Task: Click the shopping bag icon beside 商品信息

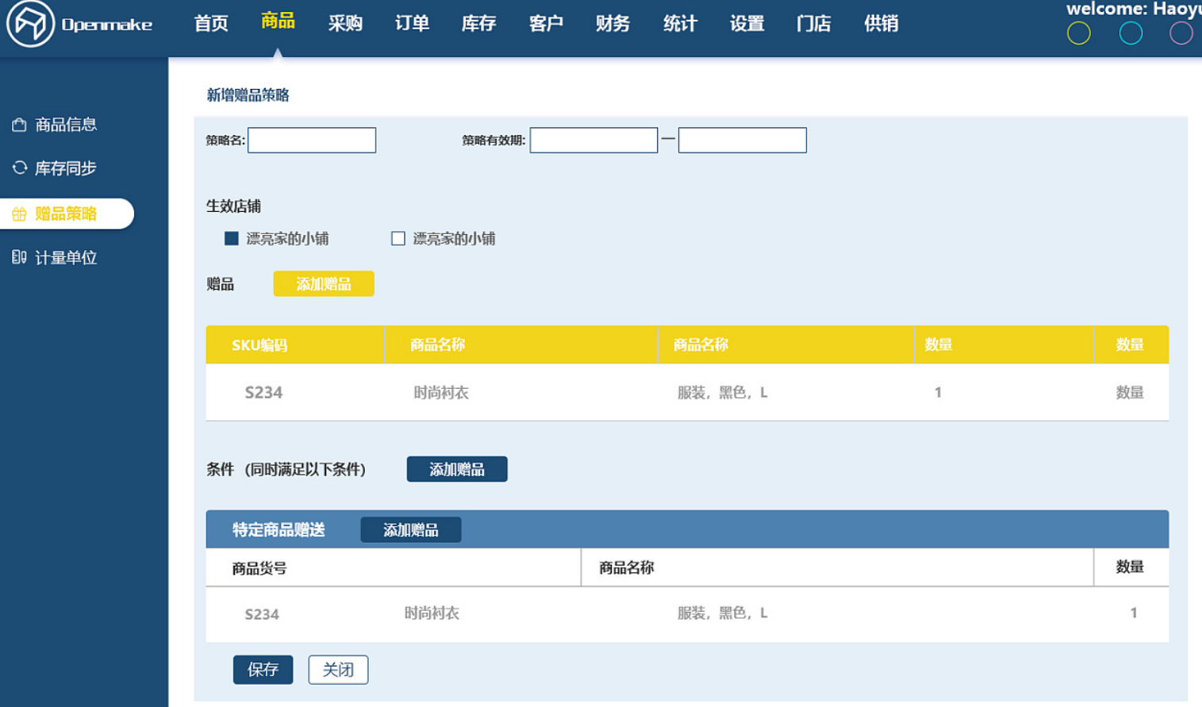Action: pyautogui.click(x=19, y=125)
